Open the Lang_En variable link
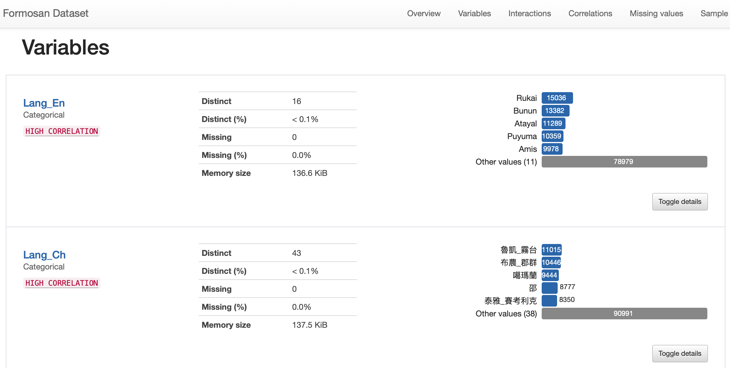 tap(44, 103)
